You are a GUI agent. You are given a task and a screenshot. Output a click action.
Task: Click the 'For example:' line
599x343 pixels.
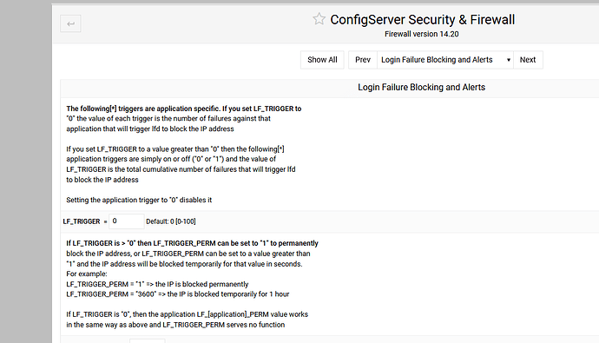coord(87,274)
